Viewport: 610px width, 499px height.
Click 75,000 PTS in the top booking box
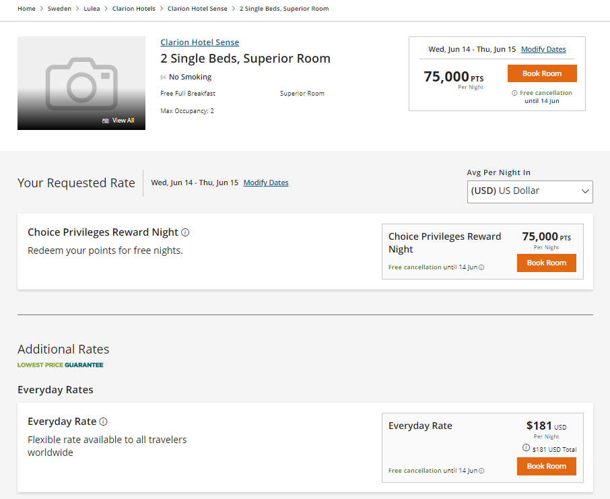coord(454,77)
